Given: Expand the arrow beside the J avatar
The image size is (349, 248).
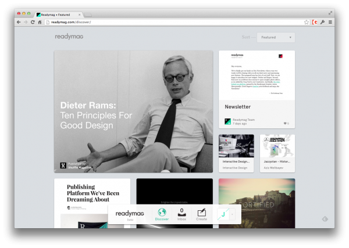Looking at the screenshot, I should 232,214.
